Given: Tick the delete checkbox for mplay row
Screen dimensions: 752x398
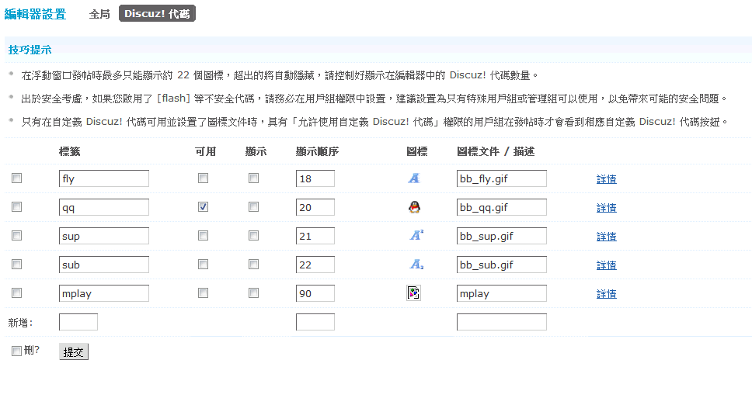Looking at the screenshot, I should 17,292.
